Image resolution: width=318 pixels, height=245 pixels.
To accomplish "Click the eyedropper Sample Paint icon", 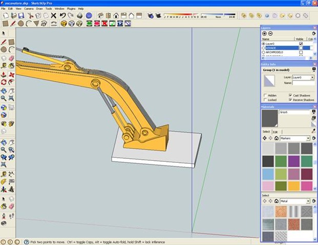I will (314, 131).
